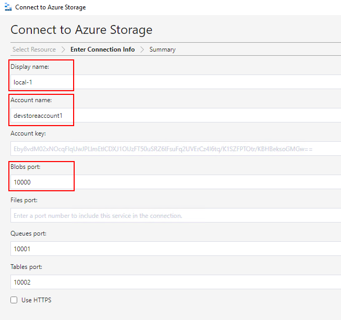
Task: Edit the Blobs port field 10000
Action: click(x=175, y=182)
